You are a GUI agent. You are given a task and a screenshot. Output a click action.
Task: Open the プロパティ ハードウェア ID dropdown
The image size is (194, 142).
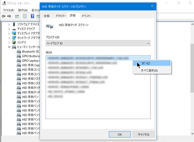pos(98,43)
